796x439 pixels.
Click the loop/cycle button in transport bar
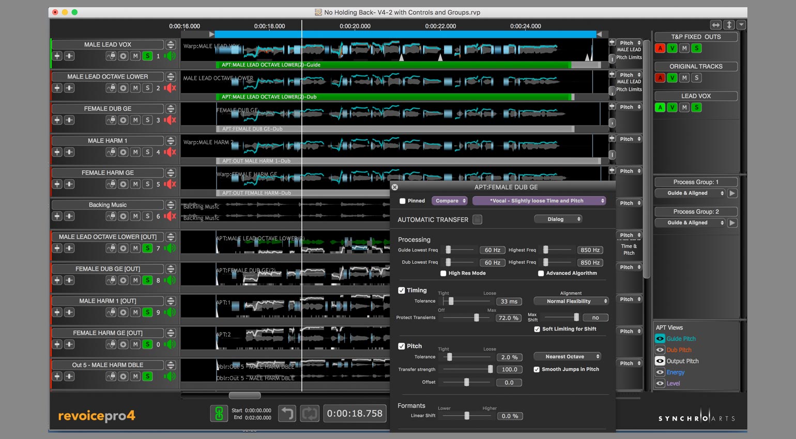(310, 414)
